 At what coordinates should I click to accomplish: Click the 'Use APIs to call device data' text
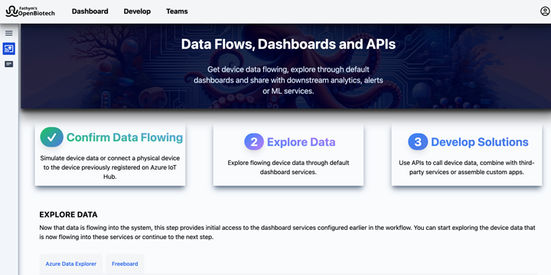467,167
